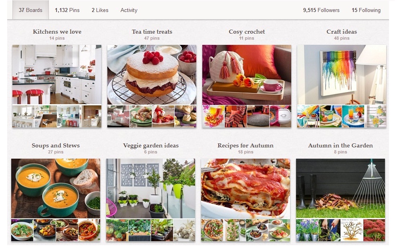Click the lasagne cover image
The width and height of the screenshot is (403, 248).
pos(246,189)
